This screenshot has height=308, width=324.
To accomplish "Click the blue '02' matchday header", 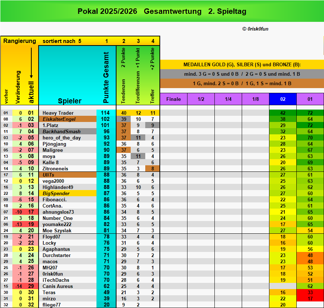I will [282, 99].
